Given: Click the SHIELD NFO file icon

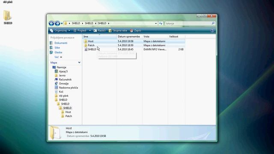Looking at the screenshot, I should (86, 50).
